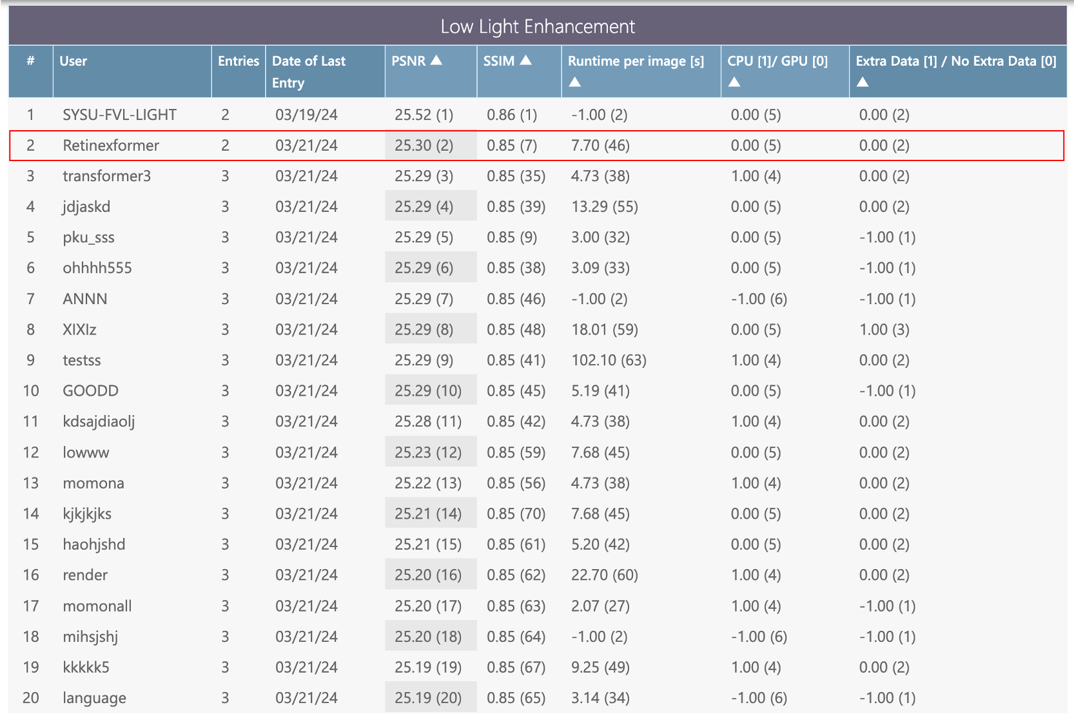Screen dimensions: 1074x714
Task: Click Entries count 2 for SYSU-FVL-LIGHT
Action: tap(225, 115)
